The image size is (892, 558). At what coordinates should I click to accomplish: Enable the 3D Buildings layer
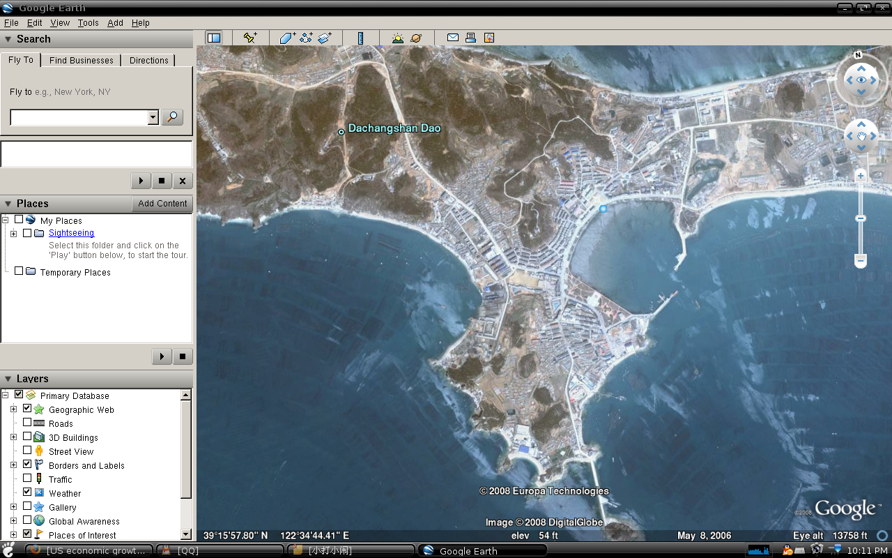point(27,437)
